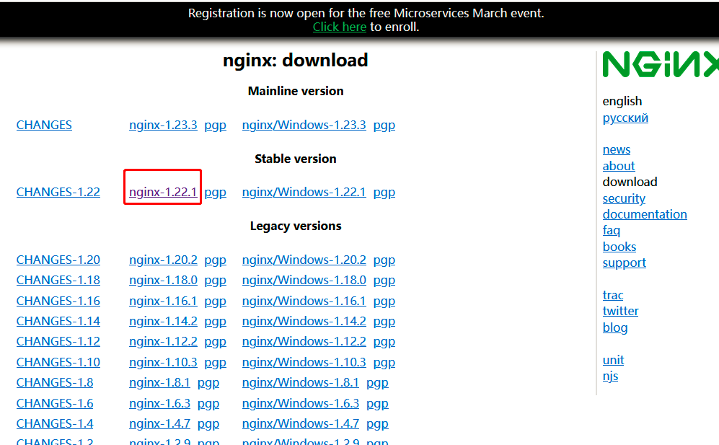Open the CHANGES-1.8 link
719x445 pixels.
point(55,382)
